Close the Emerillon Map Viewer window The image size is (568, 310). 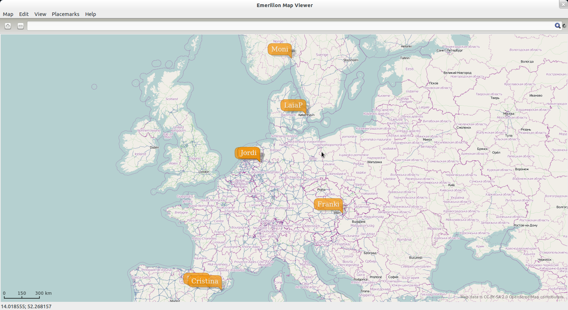[x=563, y=5]
